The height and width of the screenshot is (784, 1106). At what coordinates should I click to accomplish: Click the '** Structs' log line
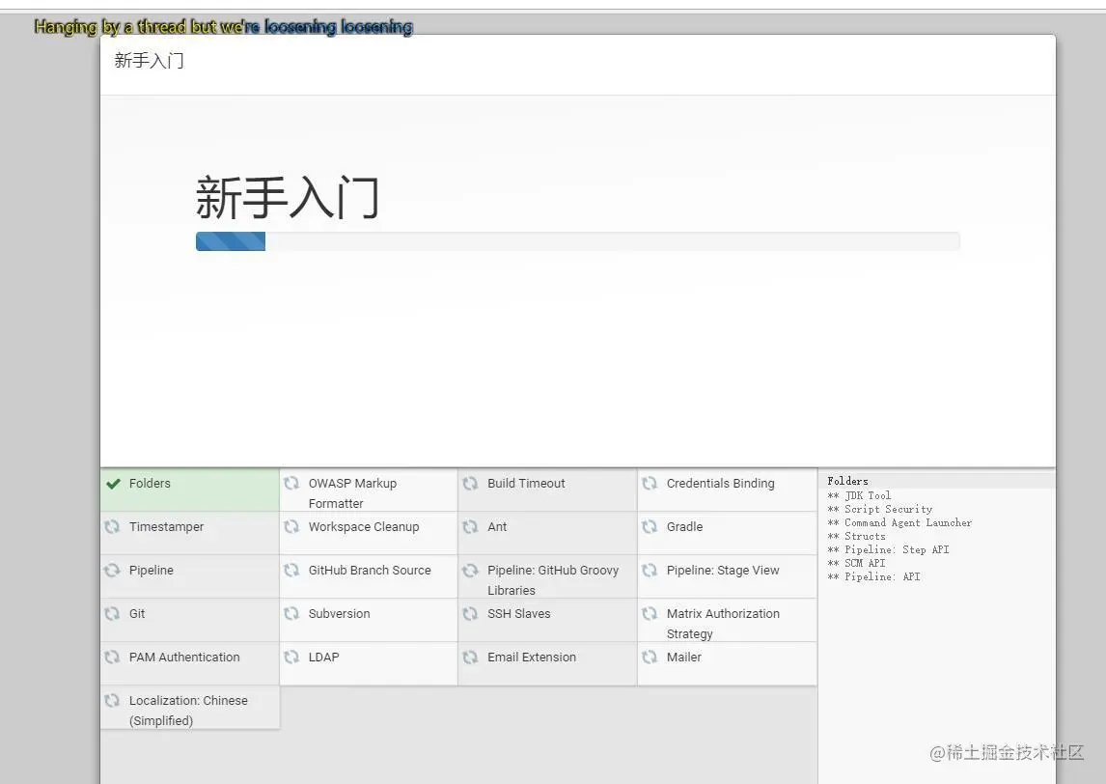click(x=856, y=536)
